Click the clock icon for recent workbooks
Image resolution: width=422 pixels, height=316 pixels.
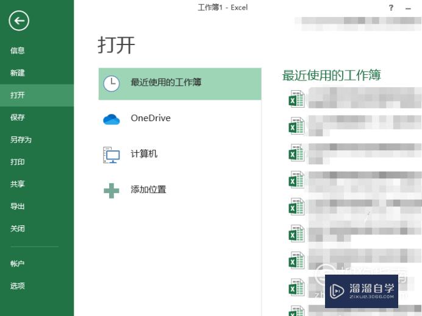point(112,83)
